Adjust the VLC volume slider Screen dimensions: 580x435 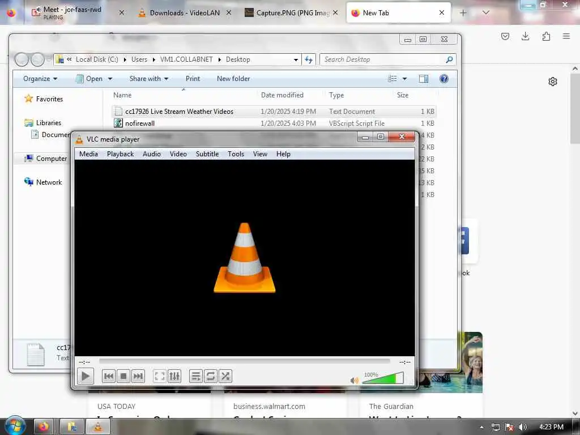point(383,378)
